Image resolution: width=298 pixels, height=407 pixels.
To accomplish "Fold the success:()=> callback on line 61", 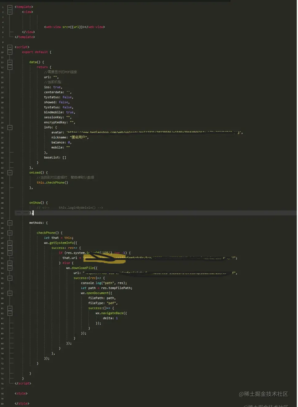I will pos(10,308).
